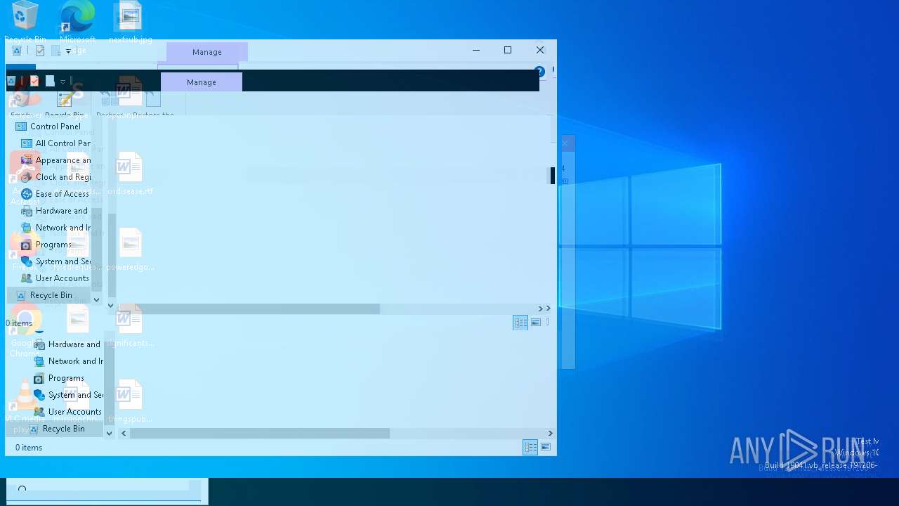The height and width of the screenshot is (506, 899).
Task: Click Programs disc icon in lower tree
Action: pyautogui.click(x=39, y=378)
